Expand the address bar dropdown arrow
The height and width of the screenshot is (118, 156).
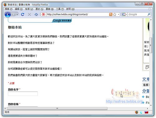point(118,14)
